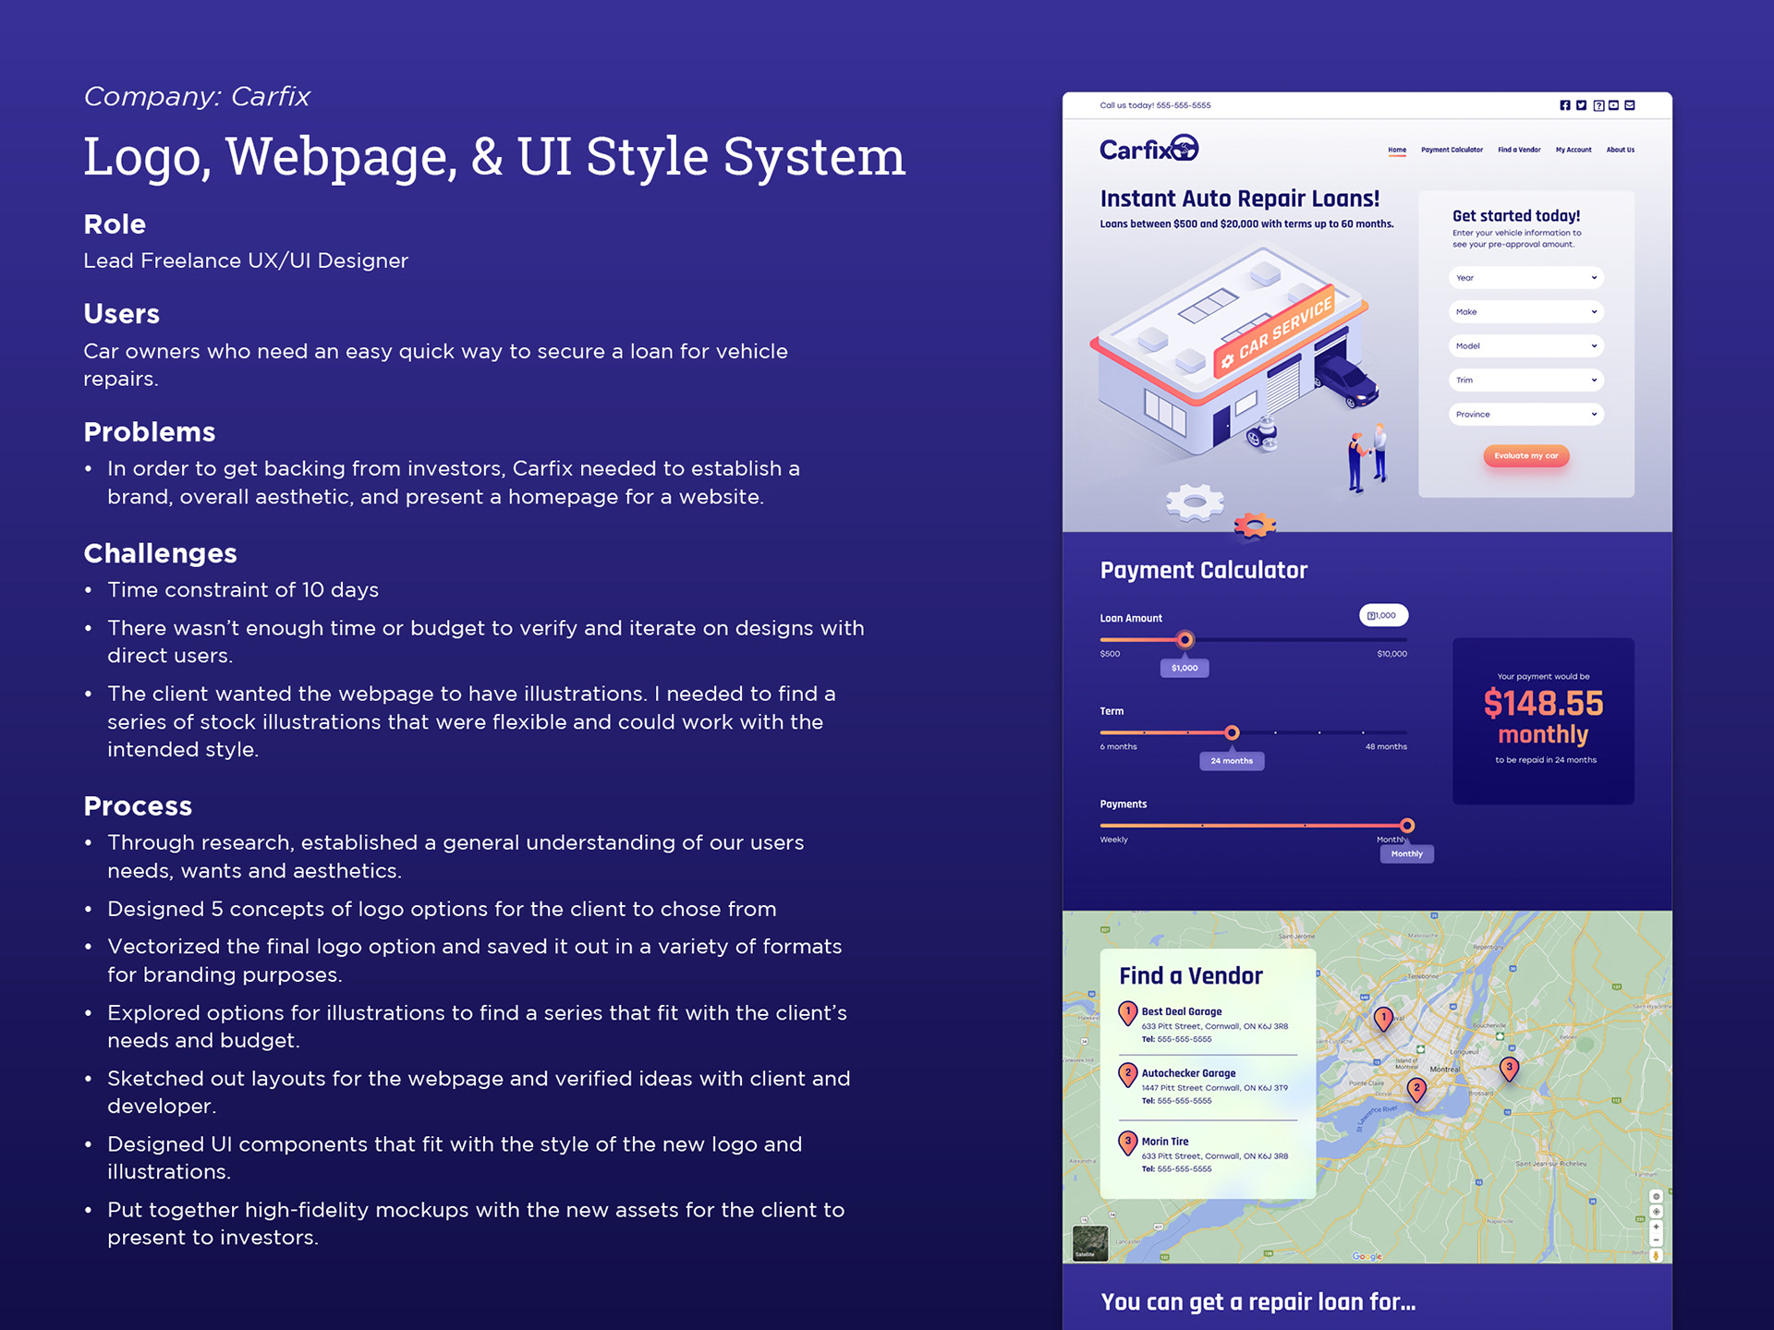Toggle the Satellite map view thumbnail
1774x1330 pixels.
1089,1243
